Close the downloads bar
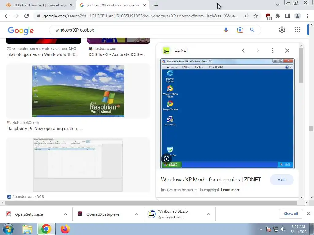This screenshot has height=235, width=314. (308, 214)
